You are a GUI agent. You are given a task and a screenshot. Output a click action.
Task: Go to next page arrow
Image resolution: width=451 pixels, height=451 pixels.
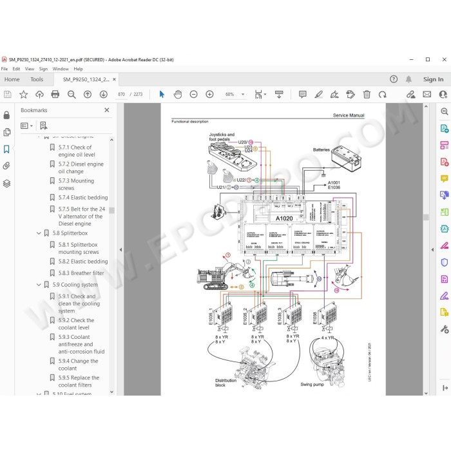click(x=104, y=94)
